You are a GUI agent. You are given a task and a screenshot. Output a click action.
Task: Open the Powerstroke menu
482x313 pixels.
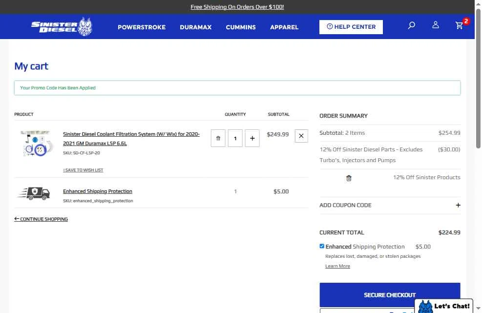click(x=142, y=27)
